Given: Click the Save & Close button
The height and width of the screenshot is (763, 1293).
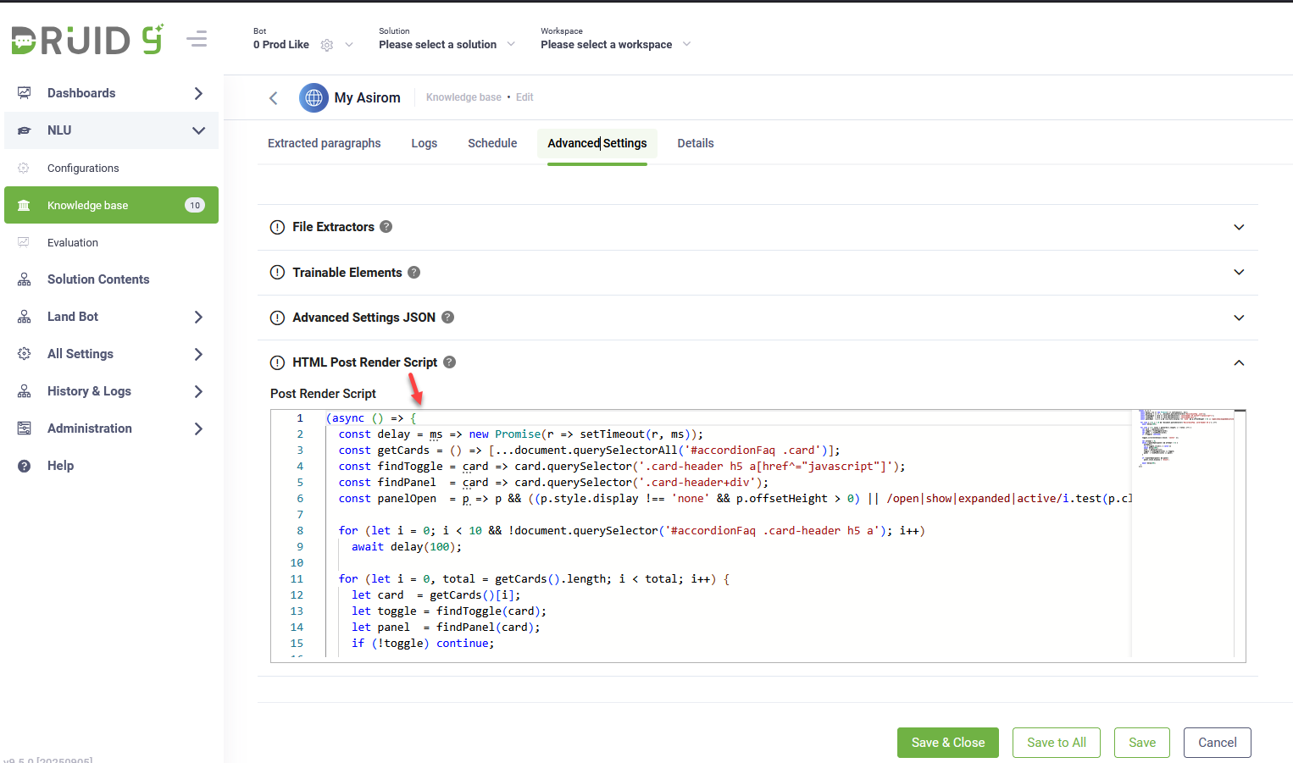Looking at the screenshot, I should (947, 743).
